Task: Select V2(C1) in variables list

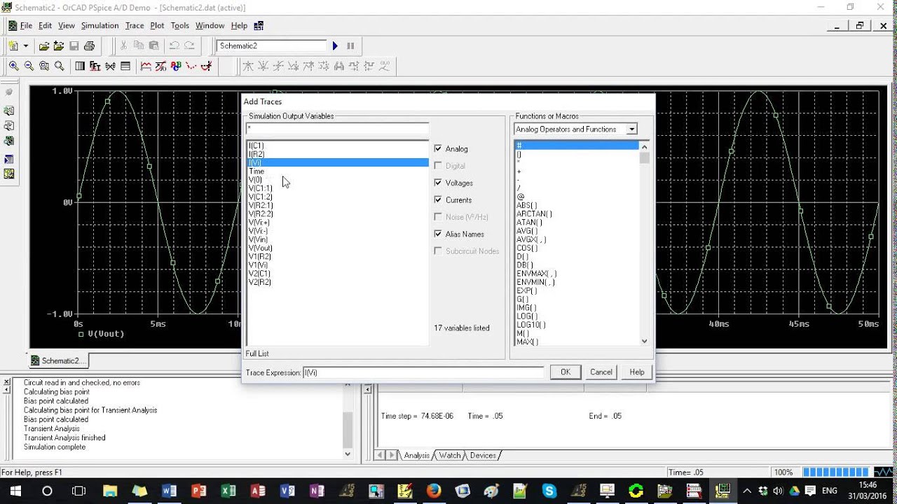Action: [x=259, y=274]
